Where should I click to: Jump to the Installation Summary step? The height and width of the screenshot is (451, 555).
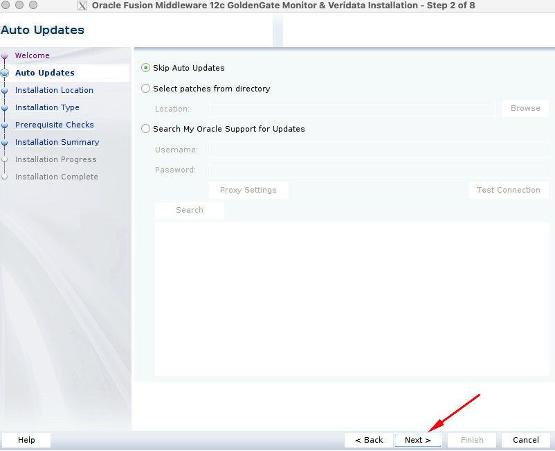[57, 142]
